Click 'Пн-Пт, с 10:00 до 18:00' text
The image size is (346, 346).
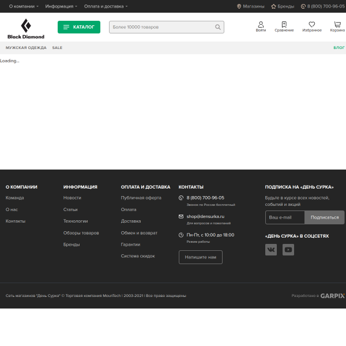(210, 235)
